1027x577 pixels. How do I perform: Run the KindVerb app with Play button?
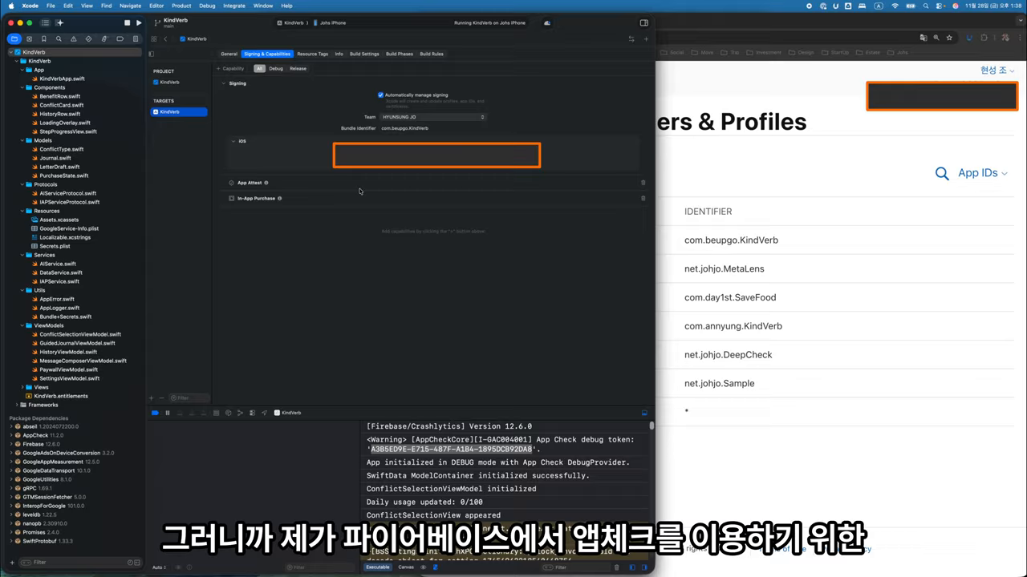point(139,22)
